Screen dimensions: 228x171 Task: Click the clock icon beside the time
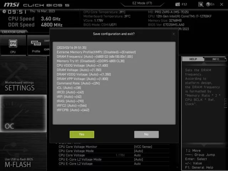(4, 11)
